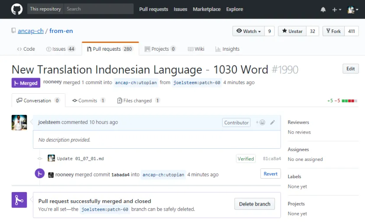Click the Projects sidebar heading
This screenshot has height=222, width=365.
pyautogui.click(x=296, y=204)
